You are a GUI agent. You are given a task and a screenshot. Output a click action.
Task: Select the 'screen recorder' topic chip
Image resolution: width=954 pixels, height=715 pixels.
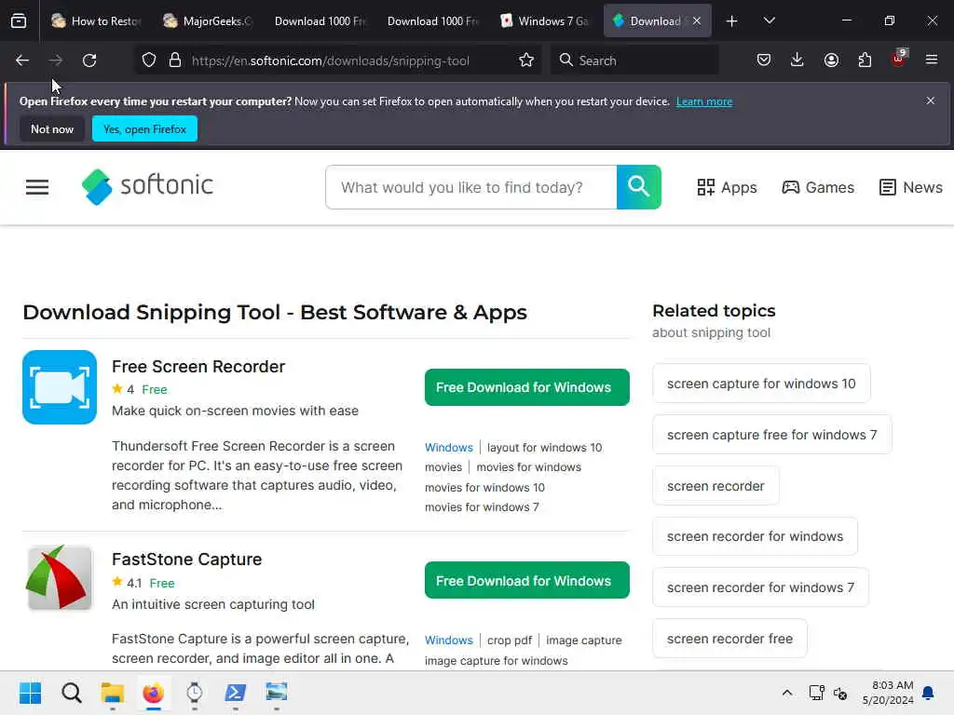tap(715, 486)
